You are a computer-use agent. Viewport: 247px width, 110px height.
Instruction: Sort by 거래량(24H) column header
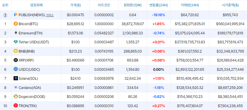190,5
